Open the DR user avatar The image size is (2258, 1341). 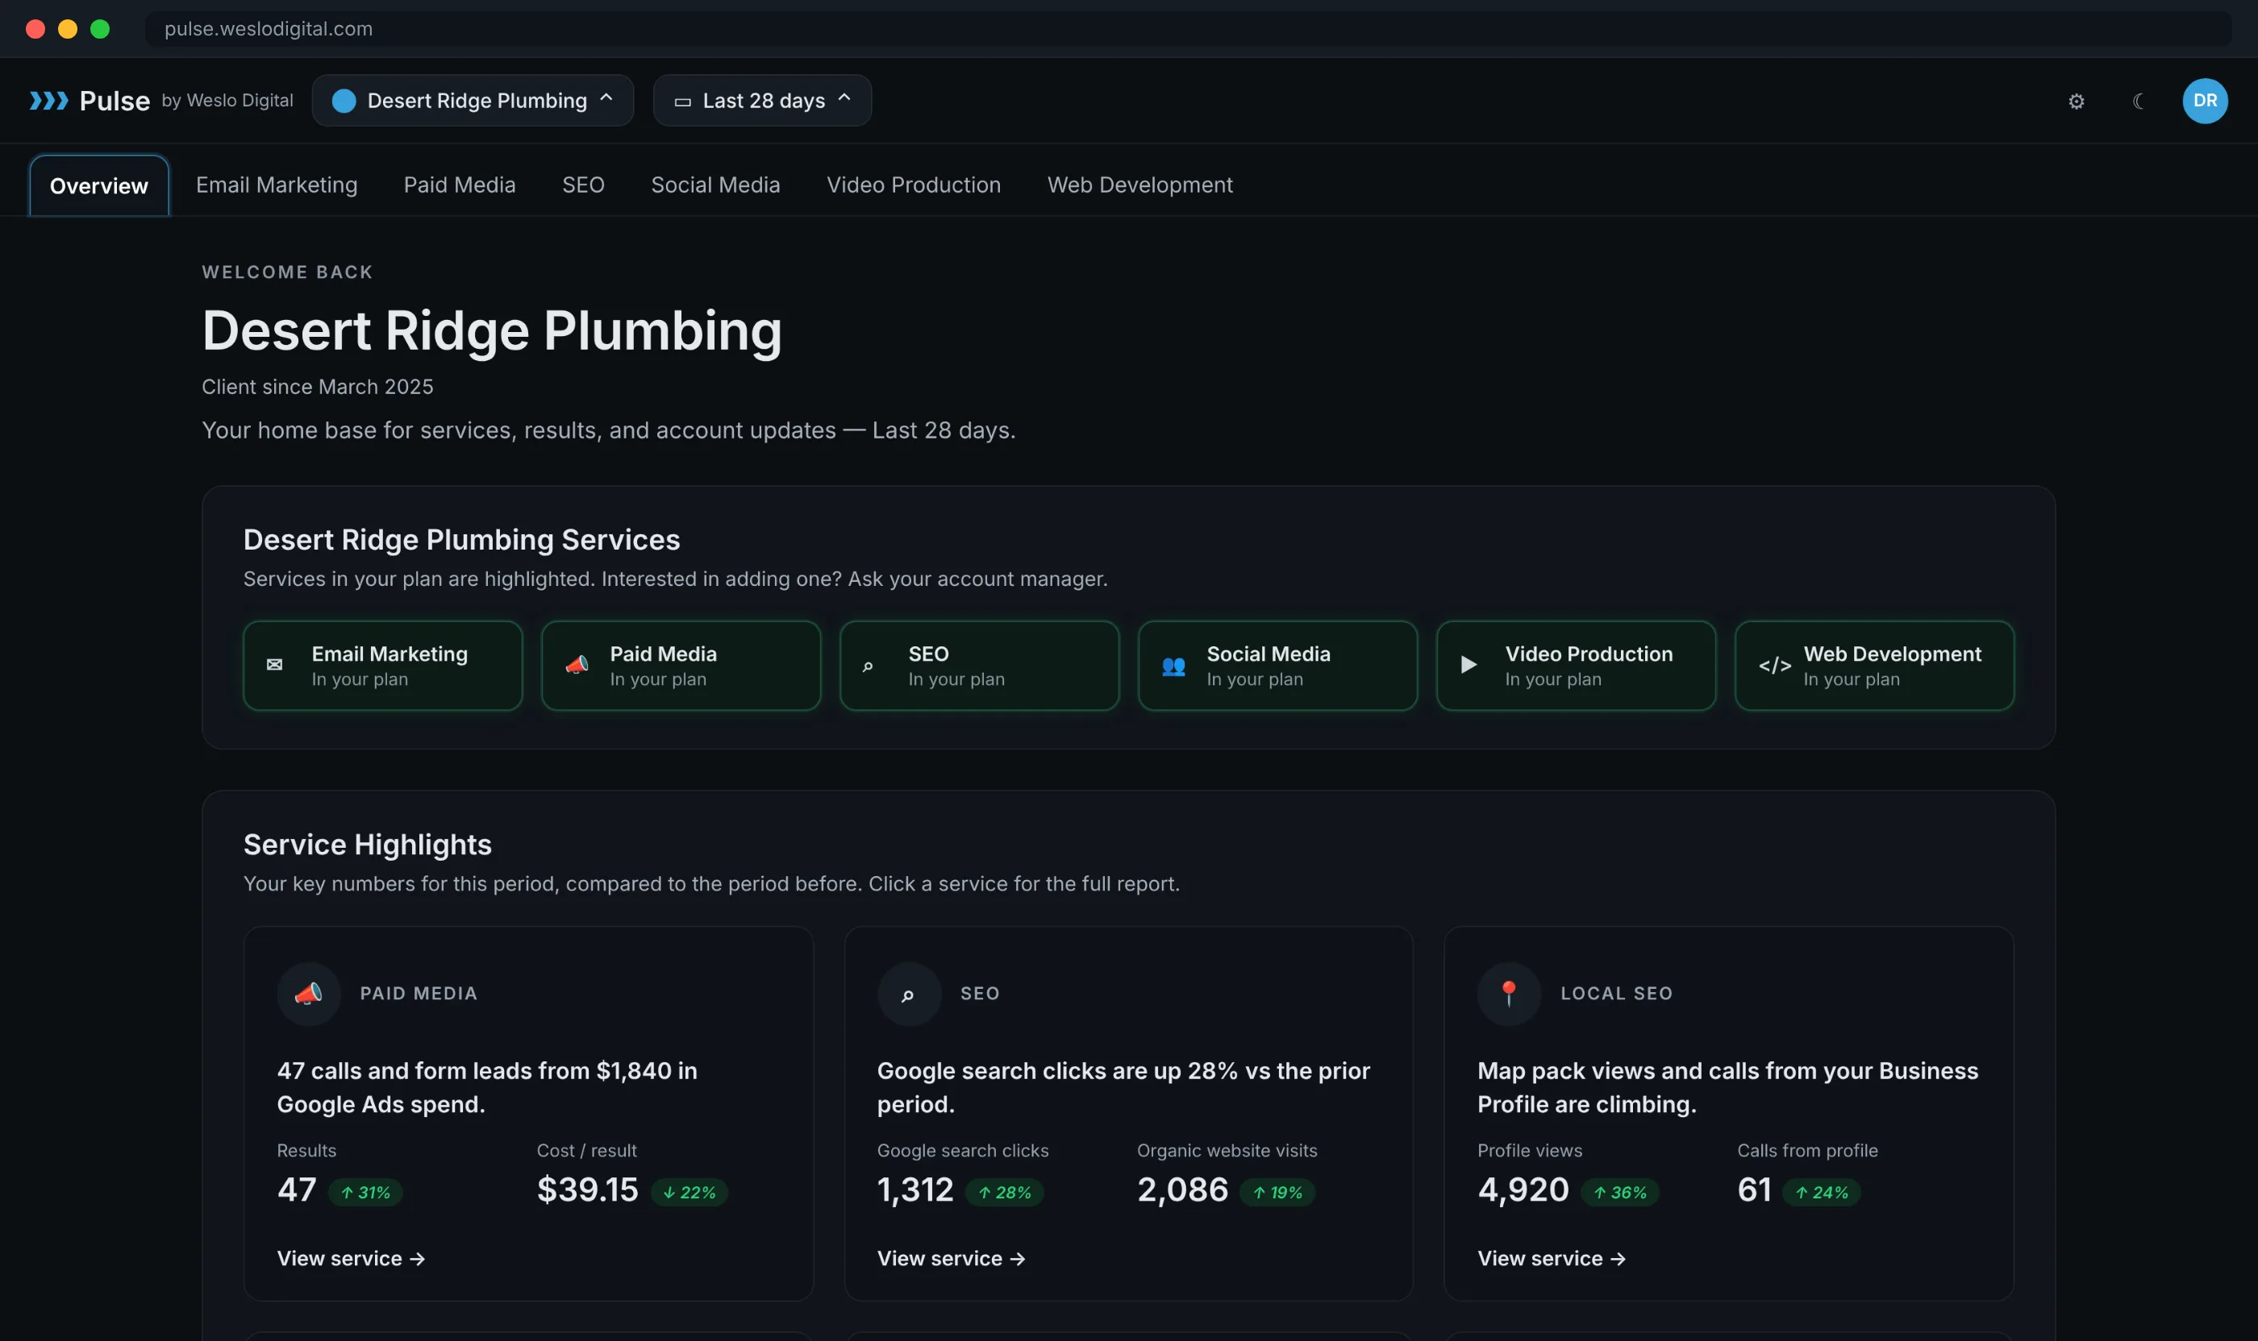click(2205, 102)
